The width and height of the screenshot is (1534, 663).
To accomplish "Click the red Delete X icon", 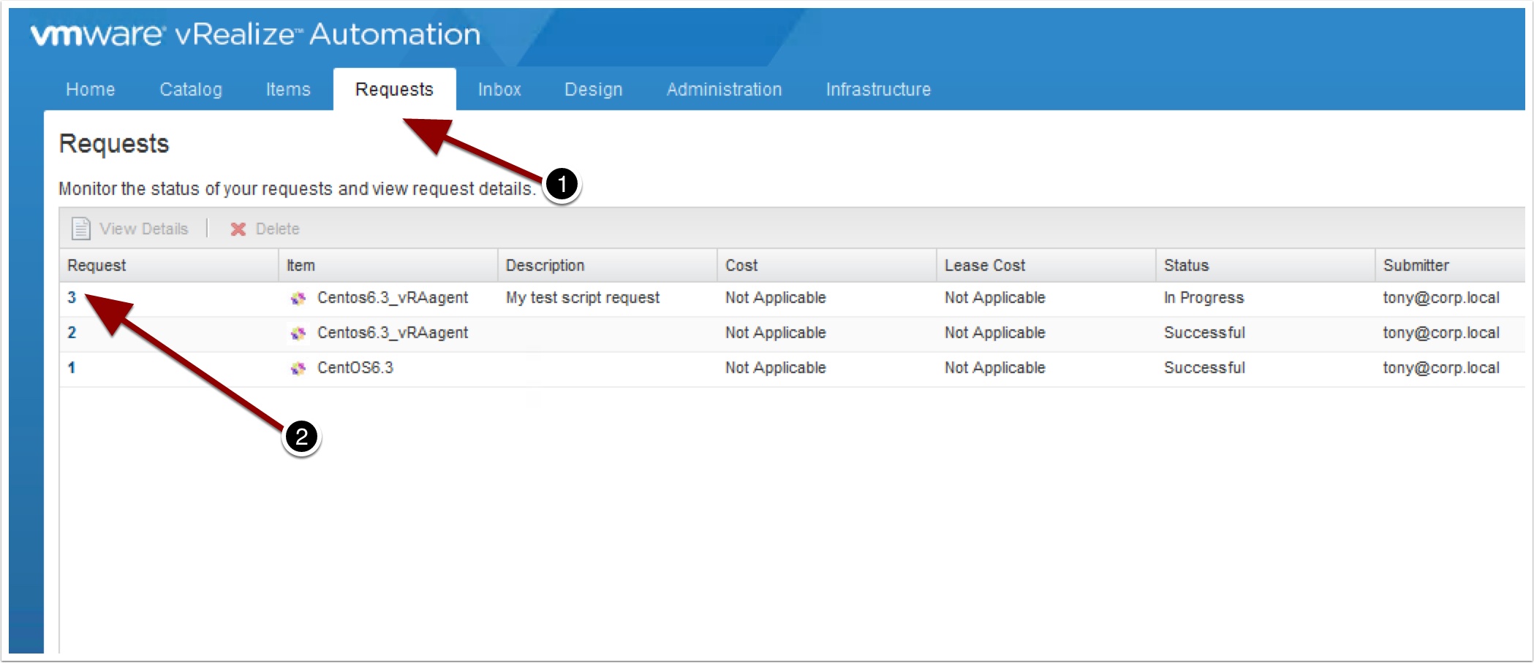I will coord(238,229).
